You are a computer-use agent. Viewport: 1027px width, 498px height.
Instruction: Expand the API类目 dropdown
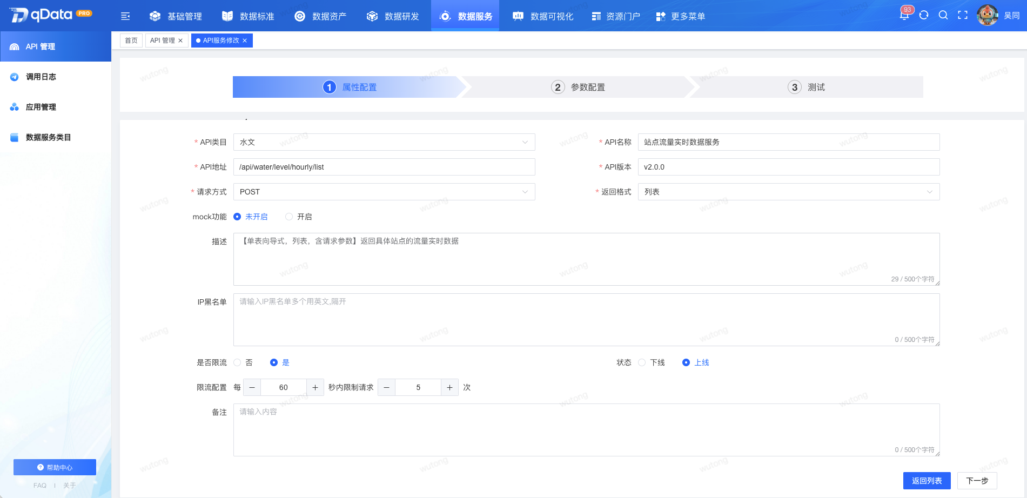384,142
